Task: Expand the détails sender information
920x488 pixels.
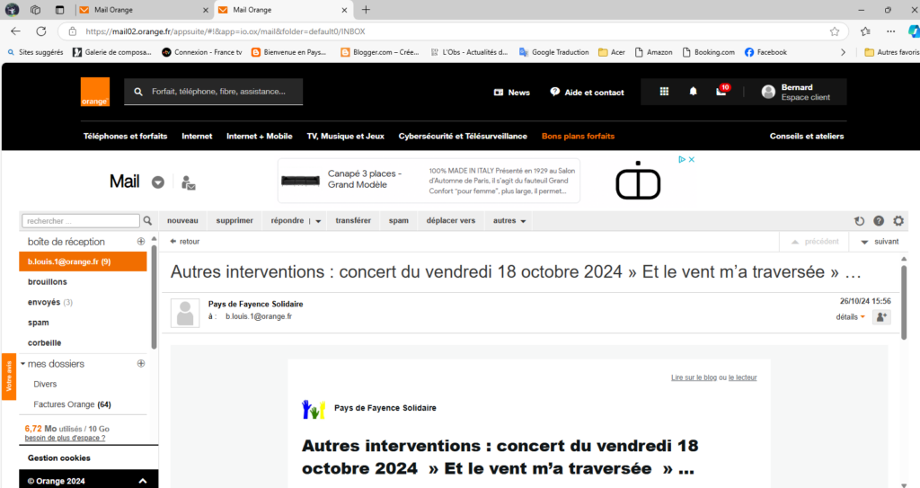Action: [x=850, y=316]
